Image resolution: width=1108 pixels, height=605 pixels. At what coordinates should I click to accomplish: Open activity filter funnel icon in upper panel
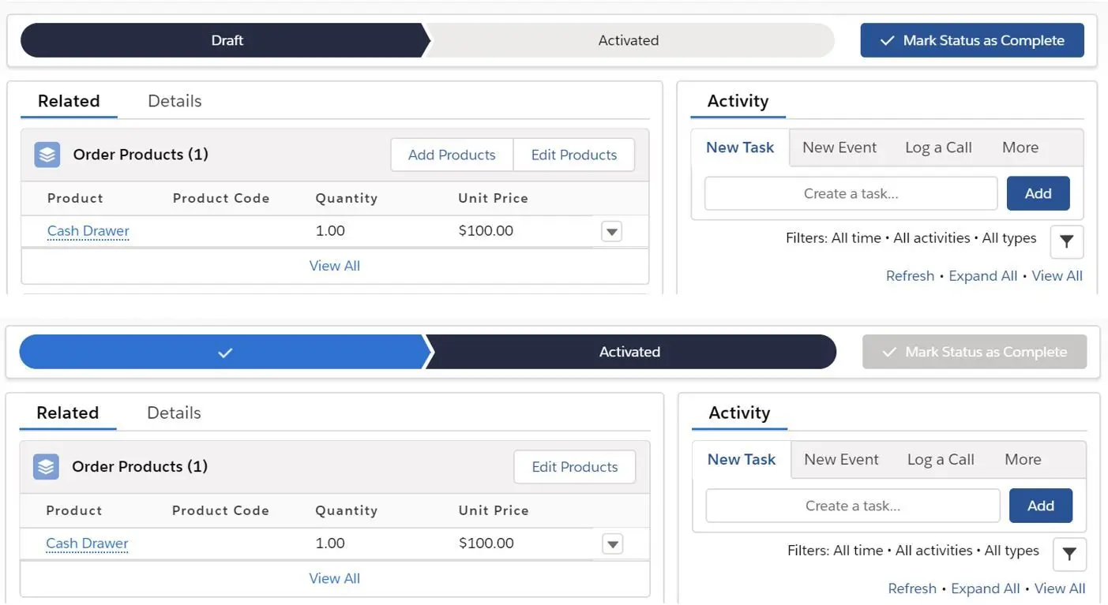click(x=1067, y=242)
